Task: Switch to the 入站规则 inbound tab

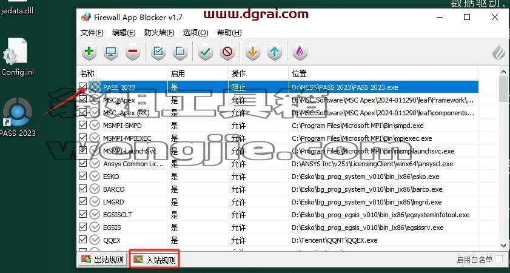Action: pos(155,260)
